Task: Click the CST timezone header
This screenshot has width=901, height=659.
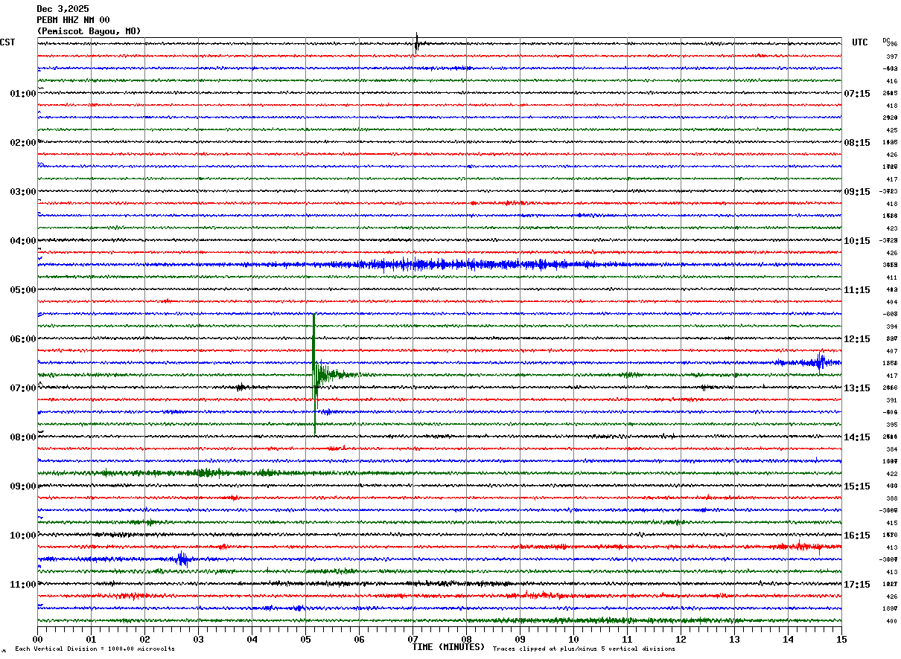Action: pos(7,42)
